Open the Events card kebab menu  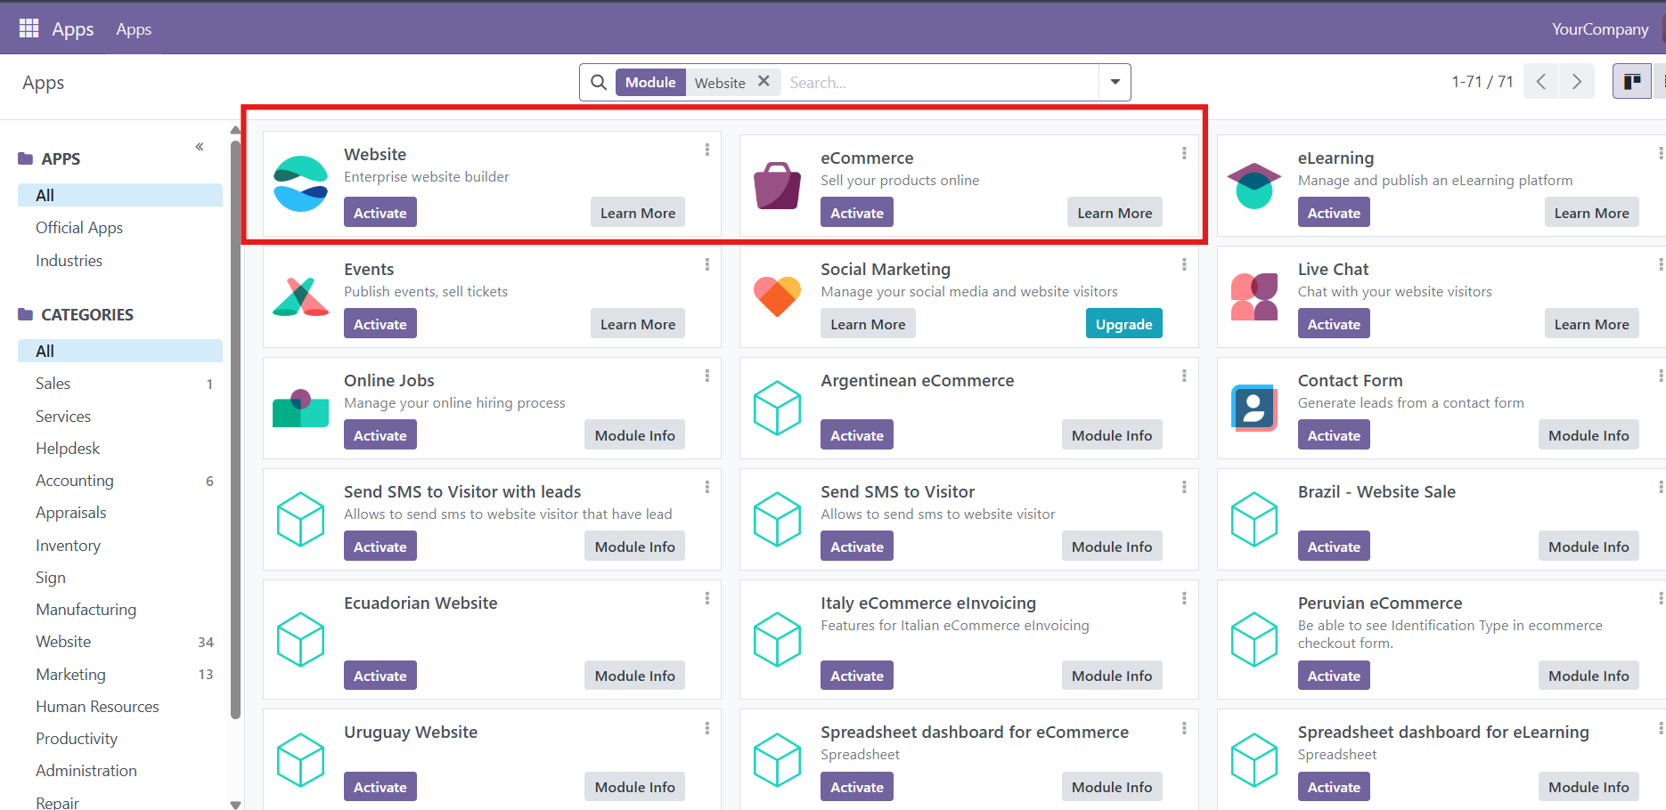point(707,264)
